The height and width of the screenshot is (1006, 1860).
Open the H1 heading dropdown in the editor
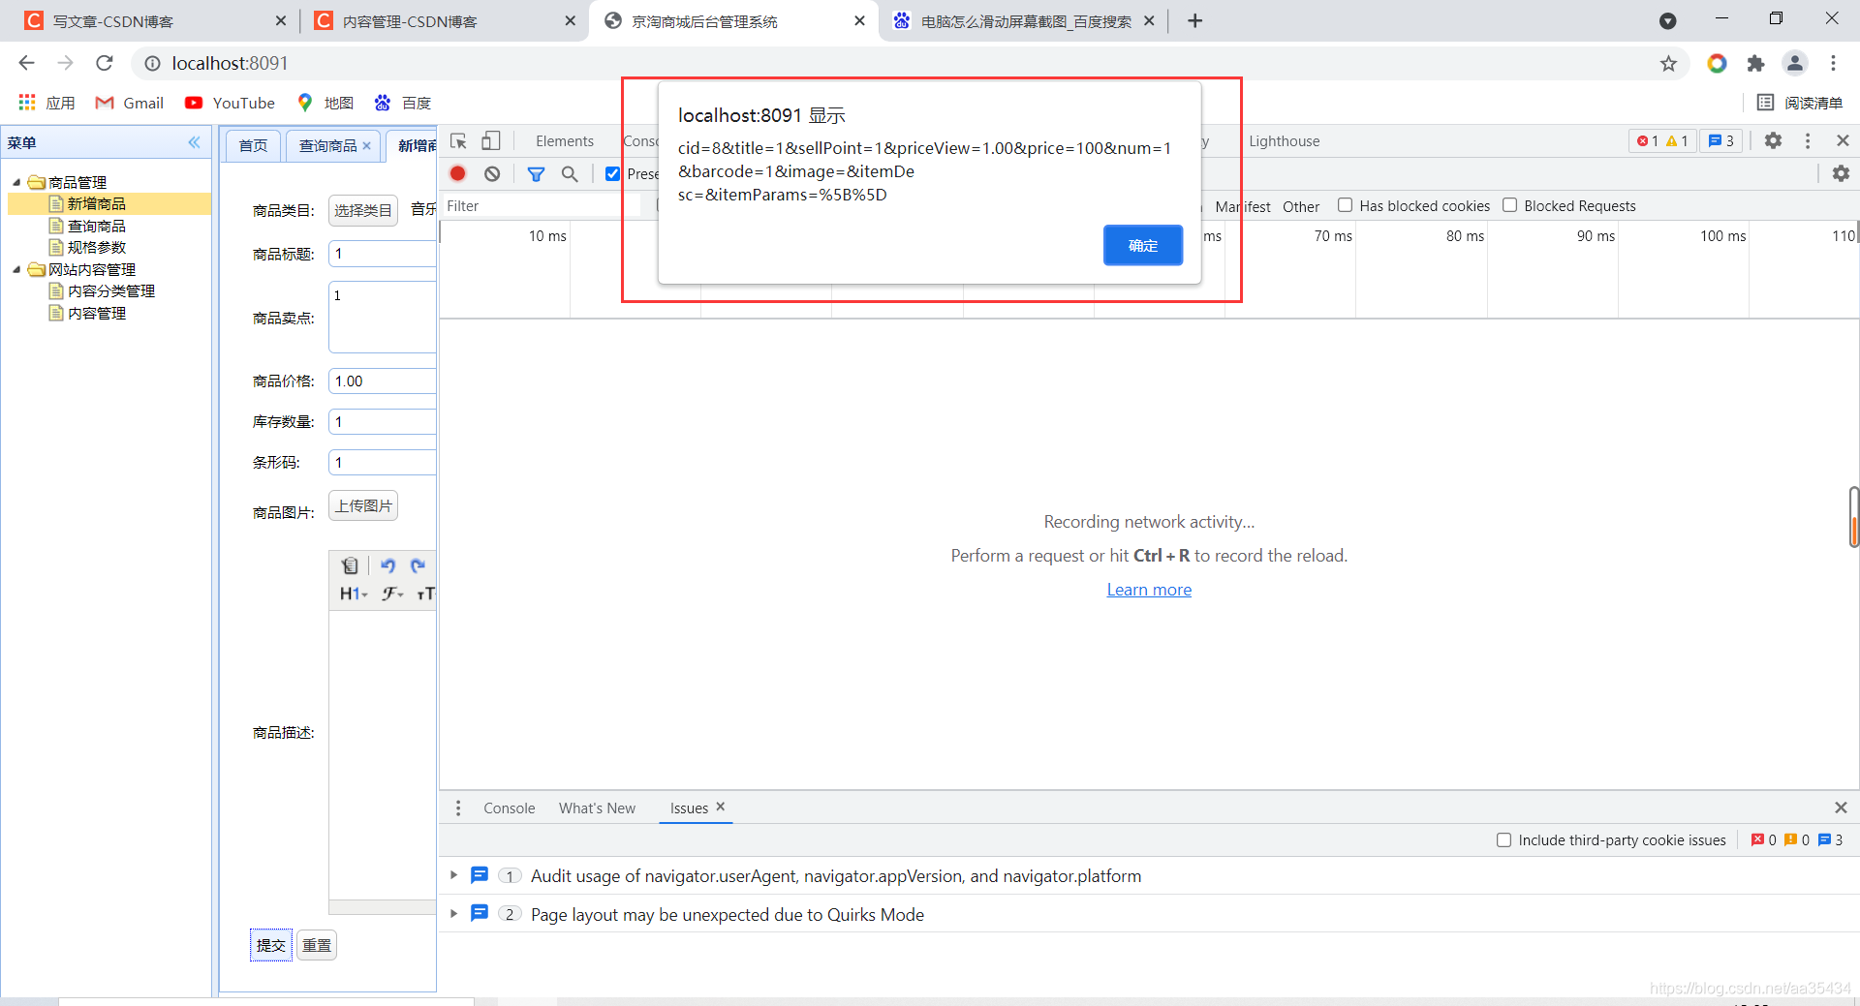(x=354, y=594)
